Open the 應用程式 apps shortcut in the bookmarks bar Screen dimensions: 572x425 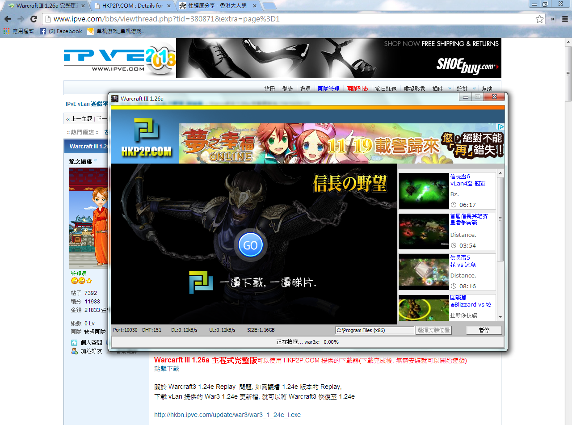pyautogui.click(x=19, y=31)
